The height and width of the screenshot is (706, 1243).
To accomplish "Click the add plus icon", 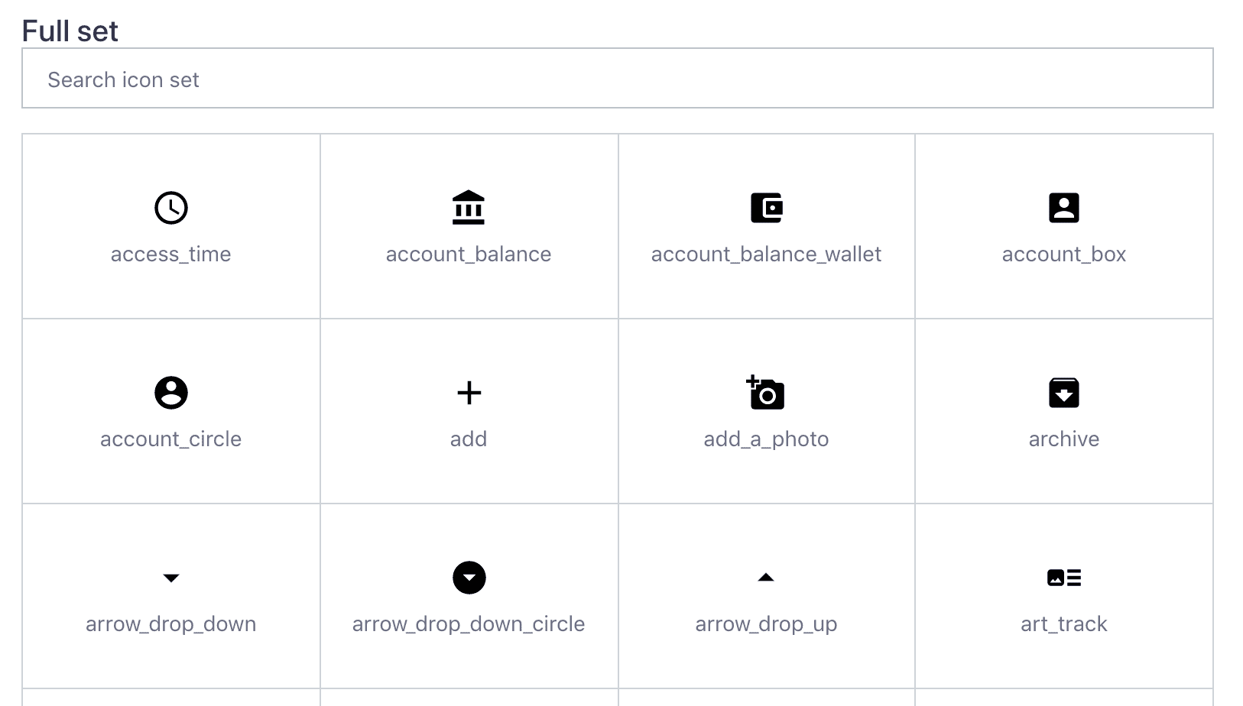I will coord(469,393).
